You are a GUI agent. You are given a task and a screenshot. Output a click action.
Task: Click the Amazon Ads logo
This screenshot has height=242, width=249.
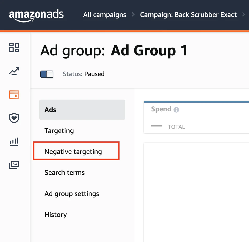[36, 15]
